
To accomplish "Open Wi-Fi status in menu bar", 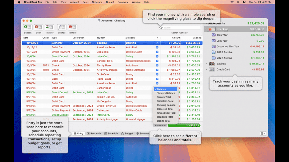I will (x=232, y=2).
